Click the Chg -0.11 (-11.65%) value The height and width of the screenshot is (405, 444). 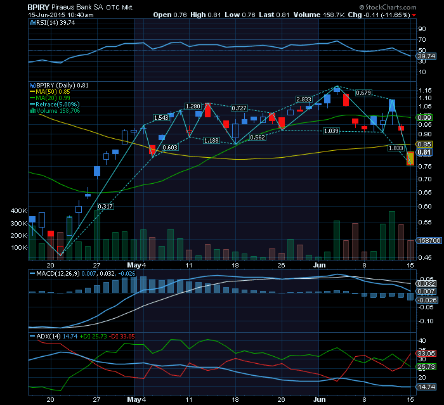click(379, 15)
